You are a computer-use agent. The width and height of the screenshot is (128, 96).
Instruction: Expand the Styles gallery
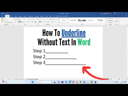[x=105, y=22]
